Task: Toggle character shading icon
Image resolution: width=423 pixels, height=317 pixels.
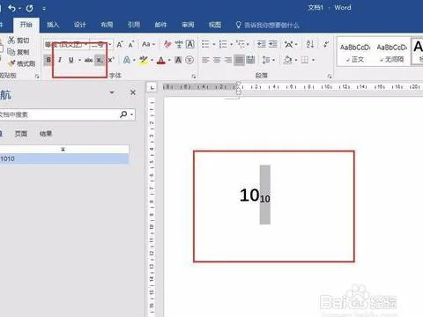Action: tap(178, 60)
